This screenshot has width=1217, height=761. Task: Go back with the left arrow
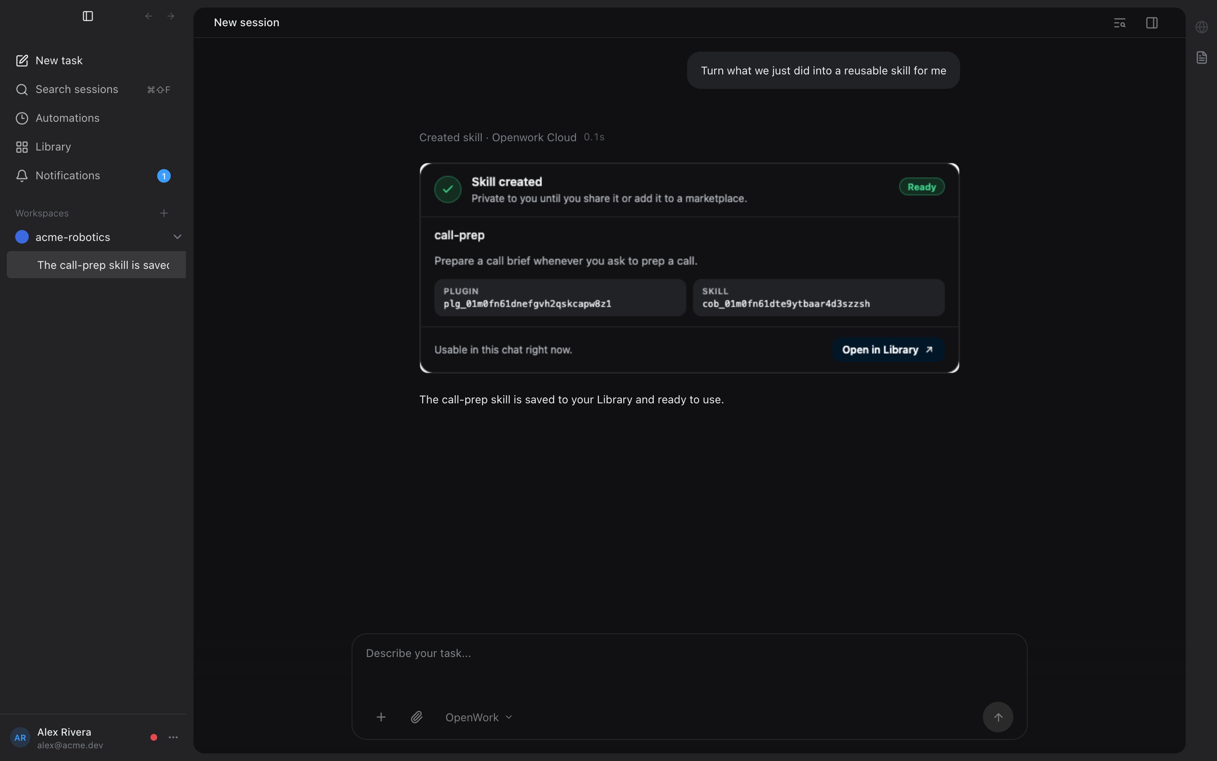(149, 16)
